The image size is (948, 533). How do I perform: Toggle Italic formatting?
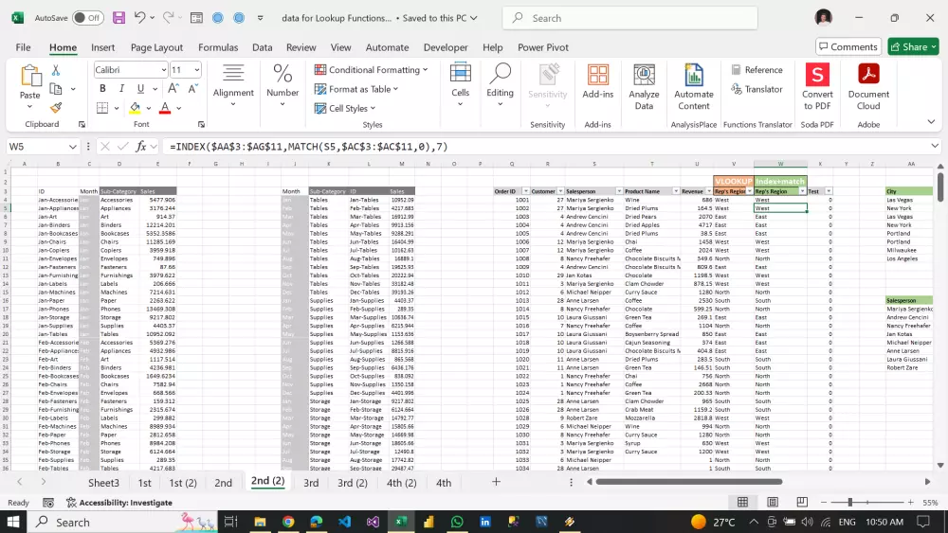[x=119, y=89]
